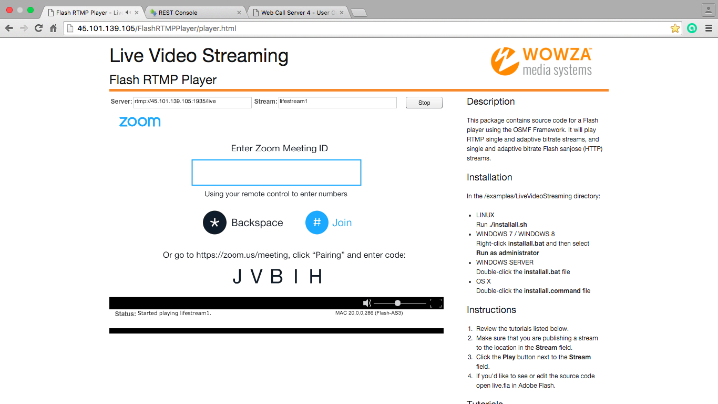This screenshot has height=404, width=718.
Task: Open the Chrome user profile button
Action: pyautogui.click(x=709, y=10)
